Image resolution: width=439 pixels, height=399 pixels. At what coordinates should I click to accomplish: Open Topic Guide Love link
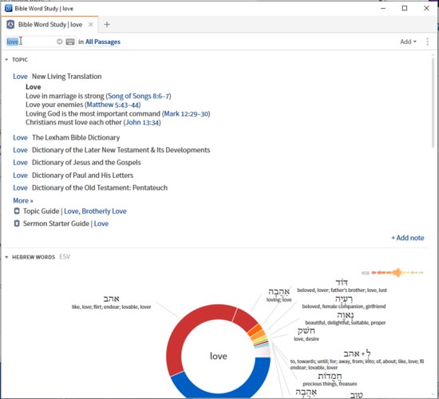coord(71,211)
